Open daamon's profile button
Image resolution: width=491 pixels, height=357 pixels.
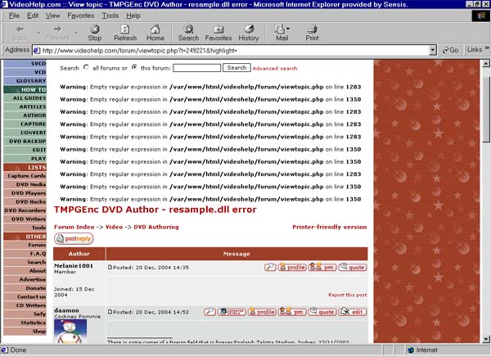point(262,312)
